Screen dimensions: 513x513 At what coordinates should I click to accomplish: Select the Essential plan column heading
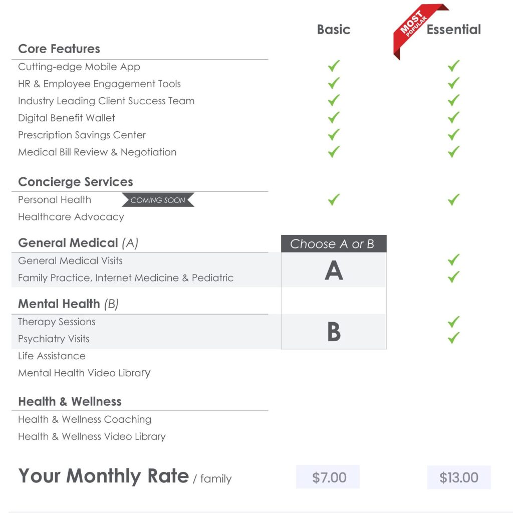(453, 30)
